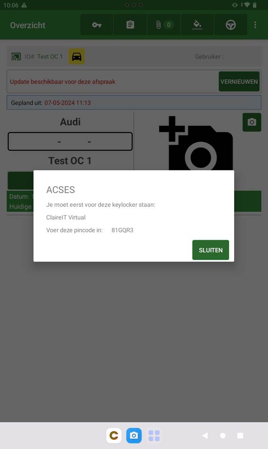The height and width of the screenshot is (449, 268).
Task: Tap the yellow car icon
Action: tap(77, 57)
